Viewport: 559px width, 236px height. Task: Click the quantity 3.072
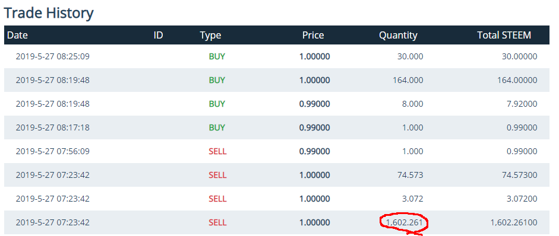pyautogui.click(x=412, y=199)
